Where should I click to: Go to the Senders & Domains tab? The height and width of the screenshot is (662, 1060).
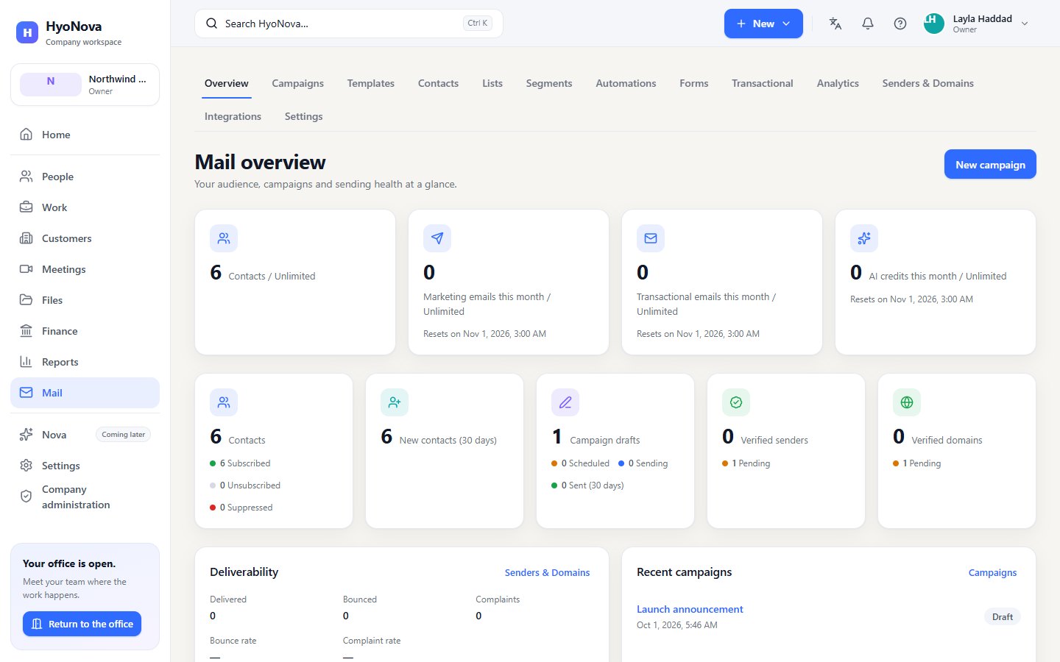(x=928, y=83)
